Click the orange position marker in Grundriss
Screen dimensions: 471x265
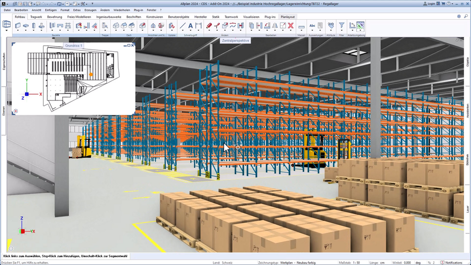coord(91,74)
